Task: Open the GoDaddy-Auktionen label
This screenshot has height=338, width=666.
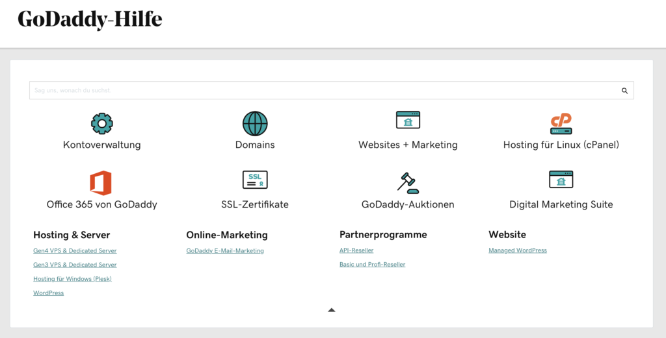Action: 408,204
